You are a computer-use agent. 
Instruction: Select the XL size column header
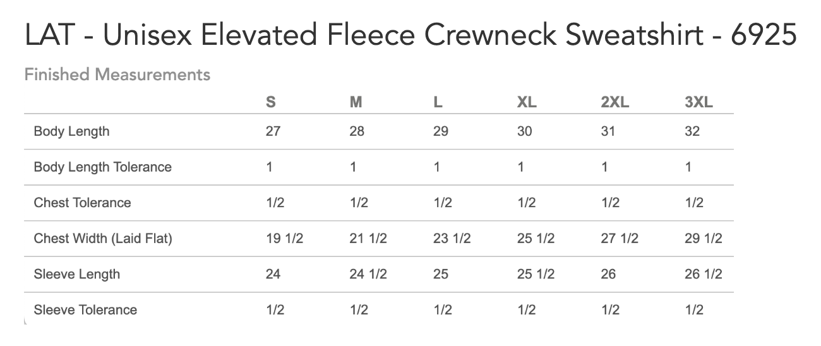[527, 102]
